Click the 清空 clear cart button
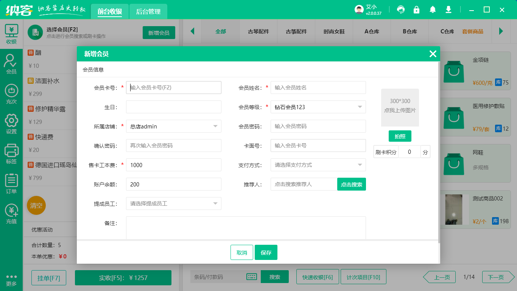This screenshot has width=517, height=291. coord(36,205)
